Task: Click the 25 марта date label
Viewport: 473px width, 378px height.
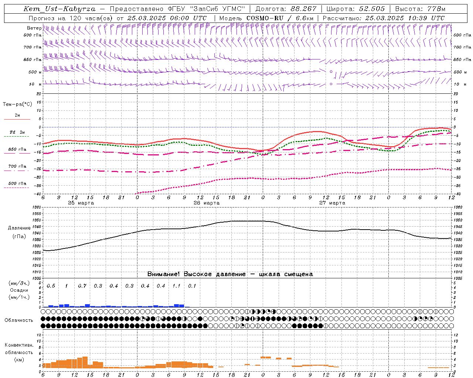Action: [81, 203]
